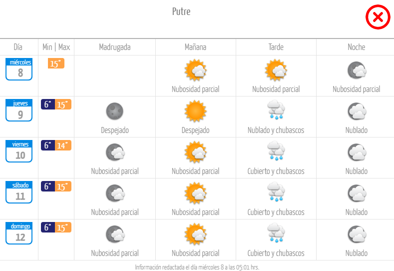Click Thursday night cloudy icon

click(x=357, y=111)
